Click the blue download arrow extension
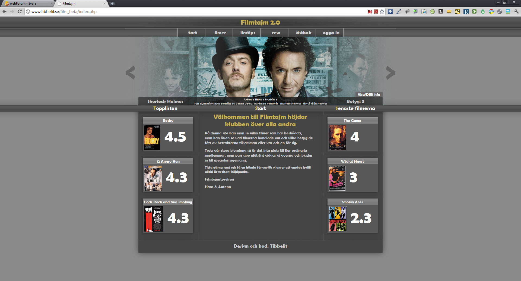Image resolution: width=521 pixels, height=281 pixels. 390,12
